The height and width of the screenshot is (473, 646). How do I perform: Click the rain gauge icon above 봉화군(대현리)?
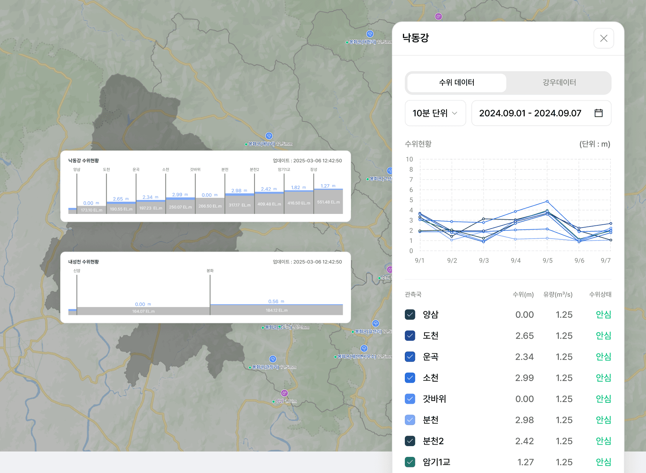(370, 34)
